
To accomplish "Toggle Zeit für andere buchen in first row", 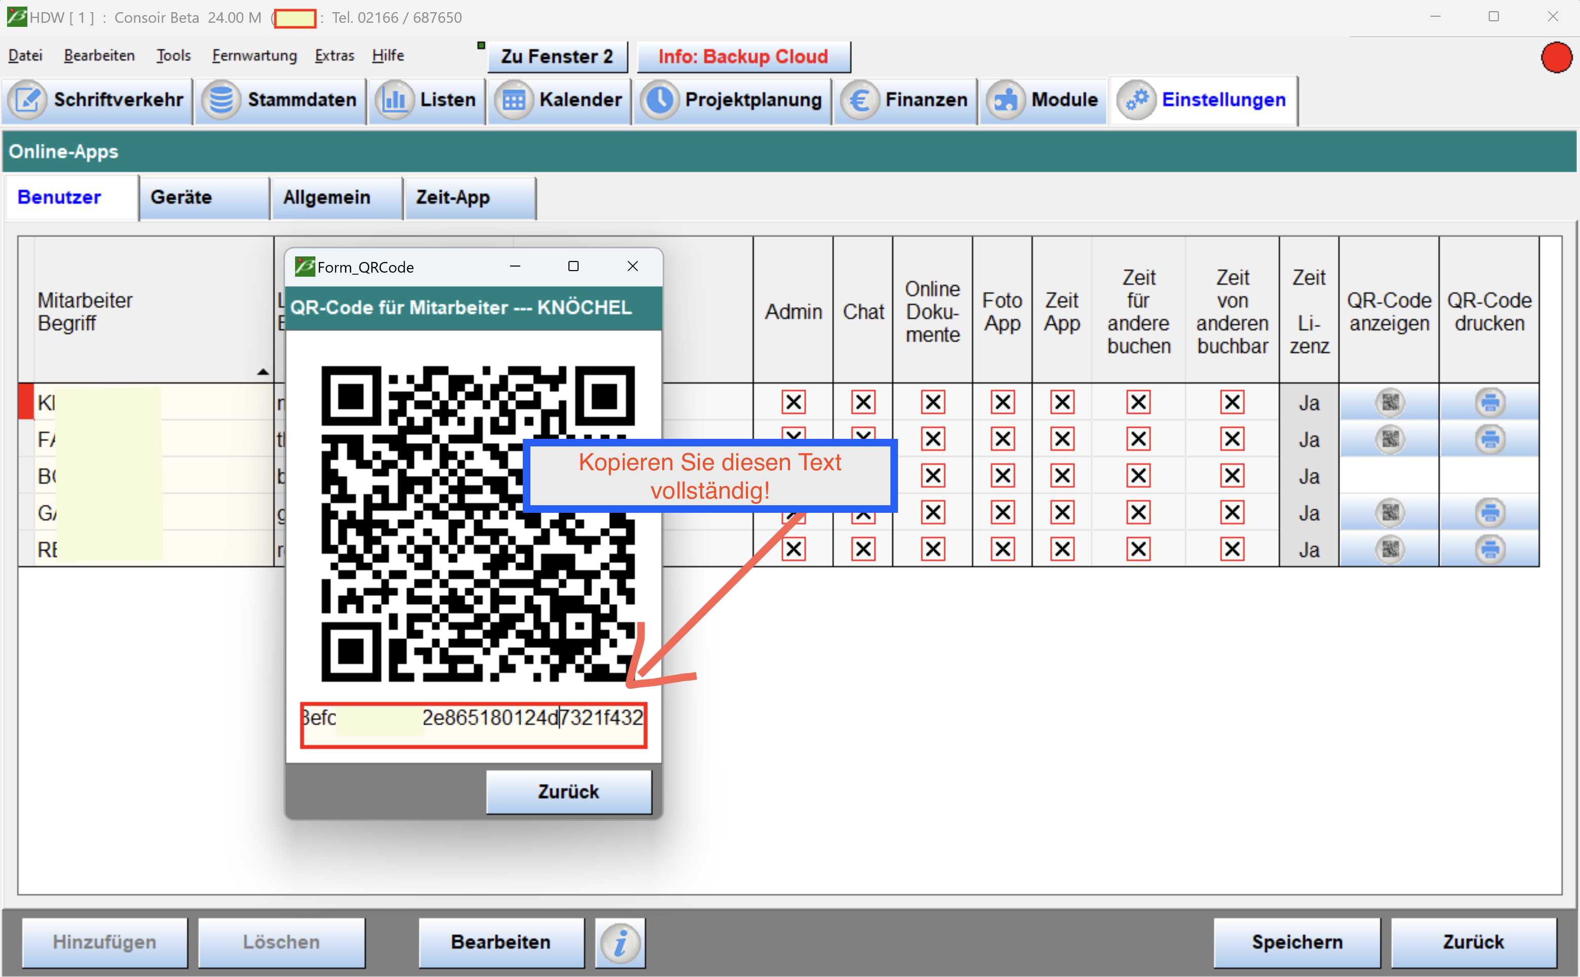I will [x=1138, y=402].
